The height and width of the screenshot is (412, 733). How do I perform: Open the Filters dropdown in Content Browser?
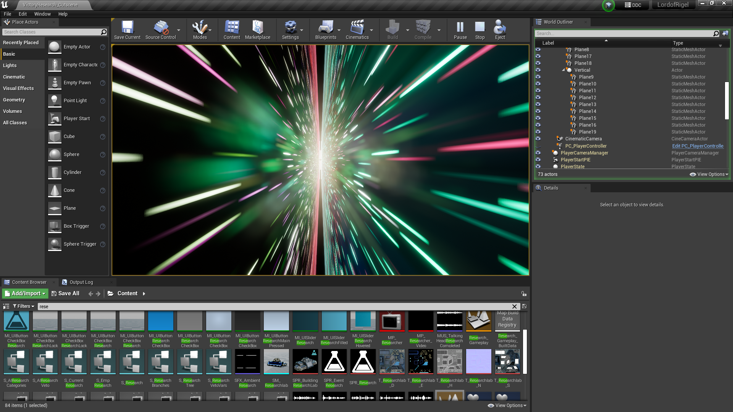pos(24,306)
